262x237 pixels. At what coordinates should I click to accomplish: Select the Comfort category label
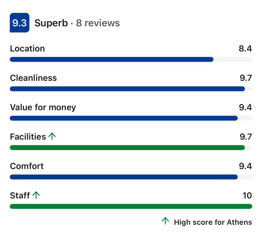(27, 166)
